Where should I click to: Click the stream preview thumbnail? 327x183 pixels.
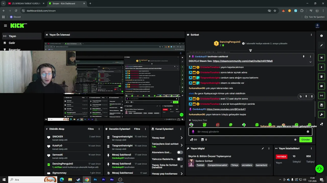114,81
